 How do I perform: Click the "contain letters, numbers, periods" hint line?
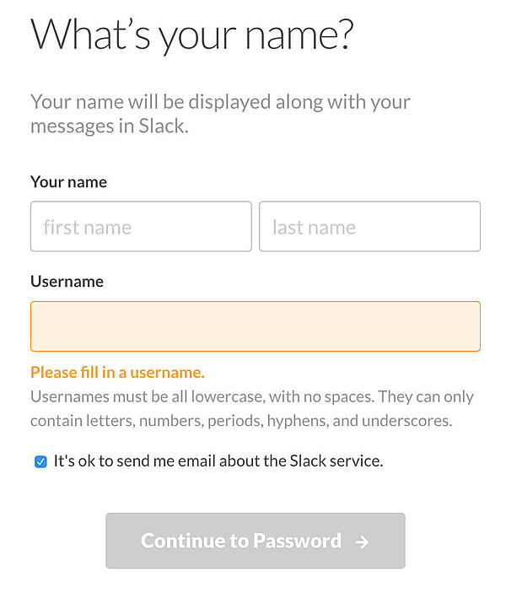pyautogui.click(x=241, y=420)
